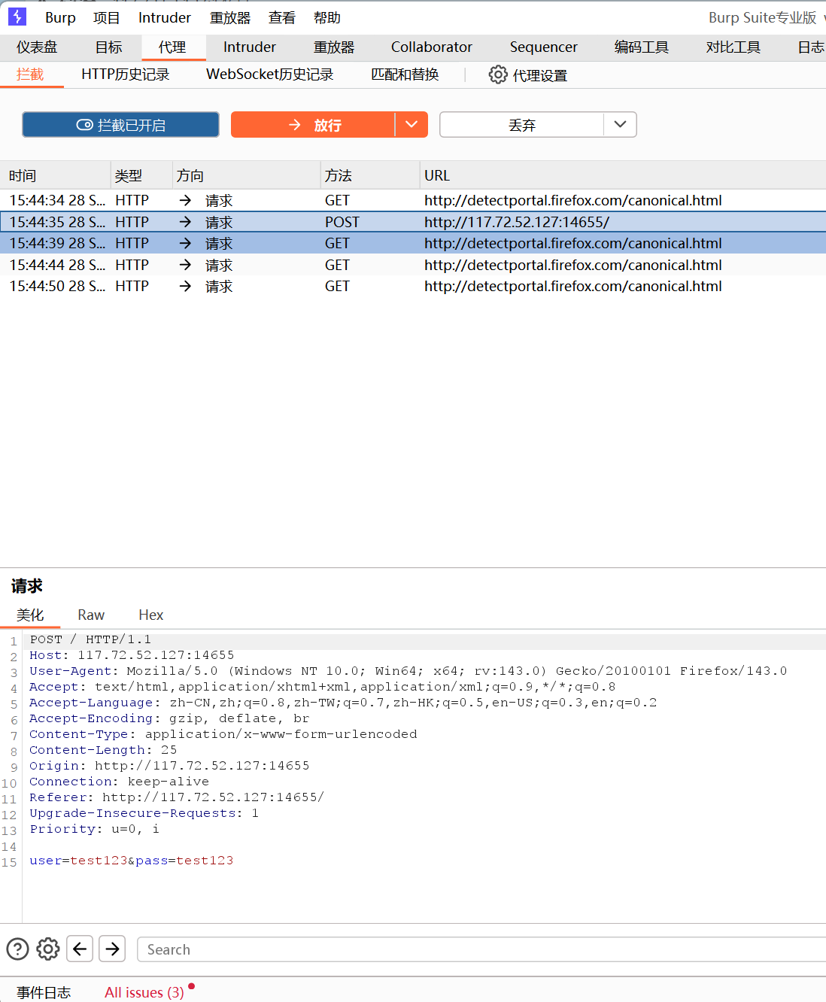Screen dimensions: 826x1002
Task: Open the proxy settings gear icon
Action: 498,74
